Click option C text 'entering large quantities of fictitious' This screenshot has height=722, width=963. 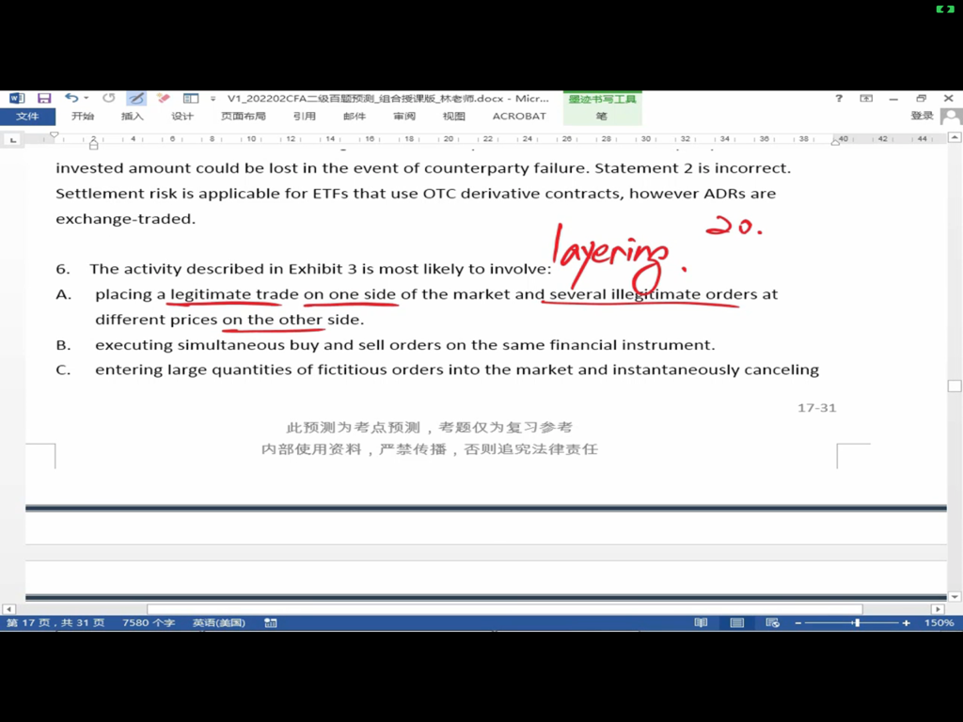(241, 369)
